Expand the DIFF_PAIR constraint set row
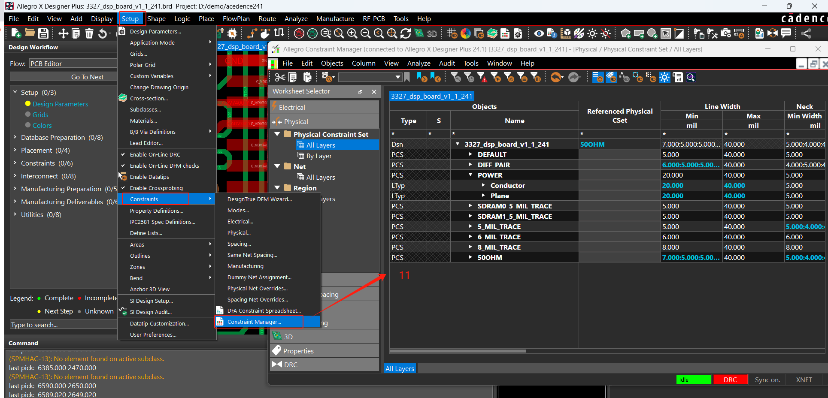Screen dimensions: 828x398 click(x=470, y=165)
